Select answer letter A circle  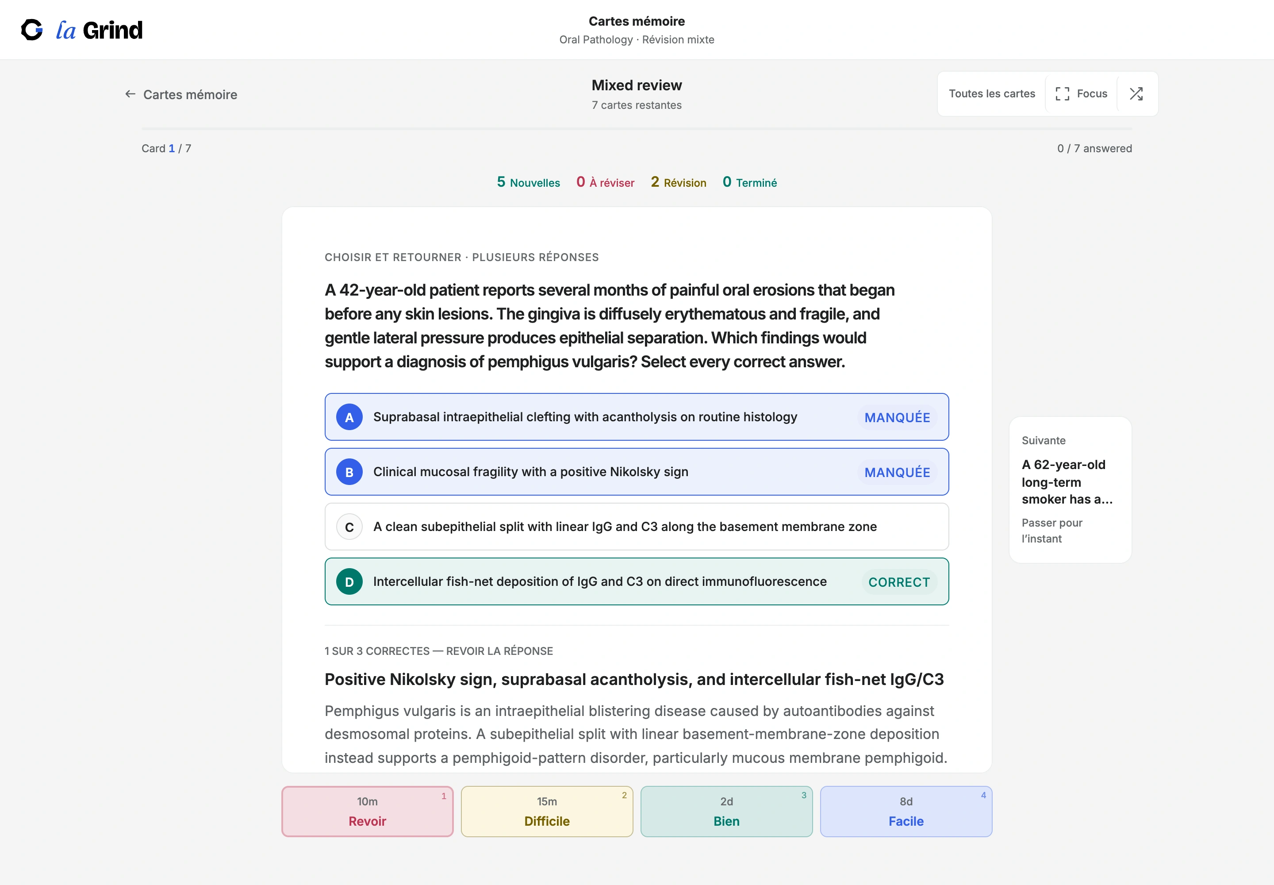click(349, 417)
